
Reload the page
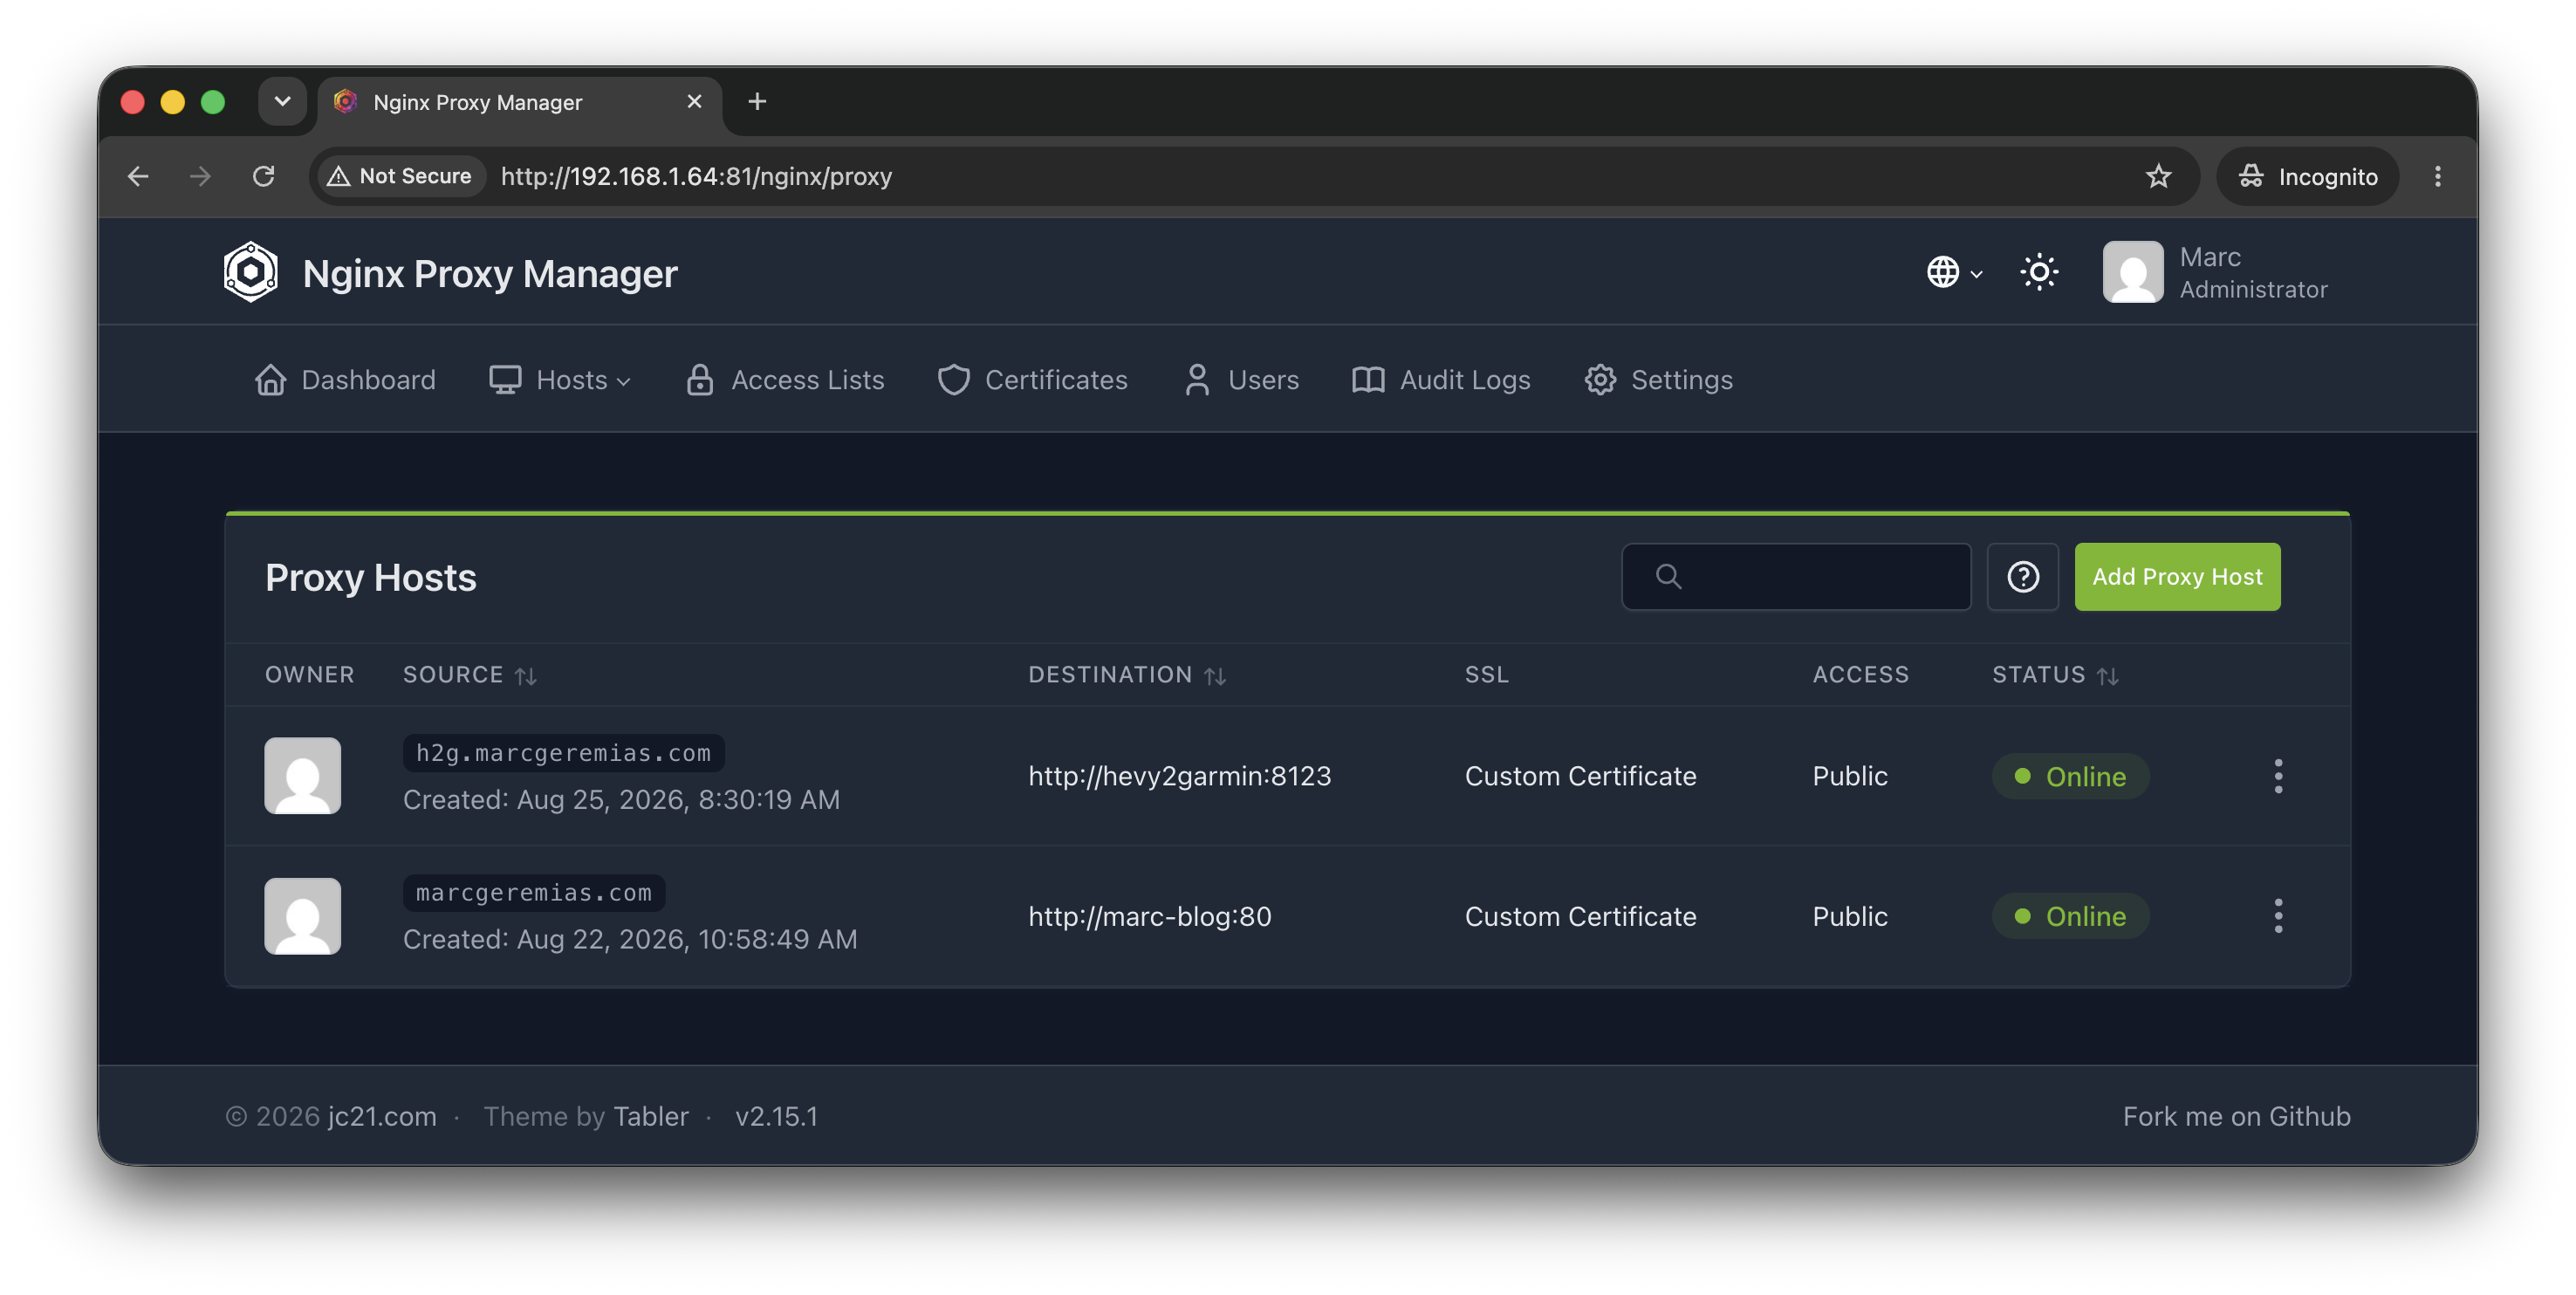coord(263,176)
